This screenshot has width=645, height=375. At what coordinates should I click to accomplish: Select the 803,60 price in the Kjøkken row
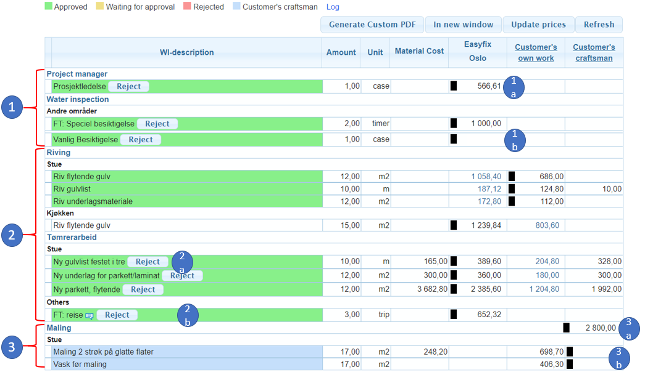point(547,225)
